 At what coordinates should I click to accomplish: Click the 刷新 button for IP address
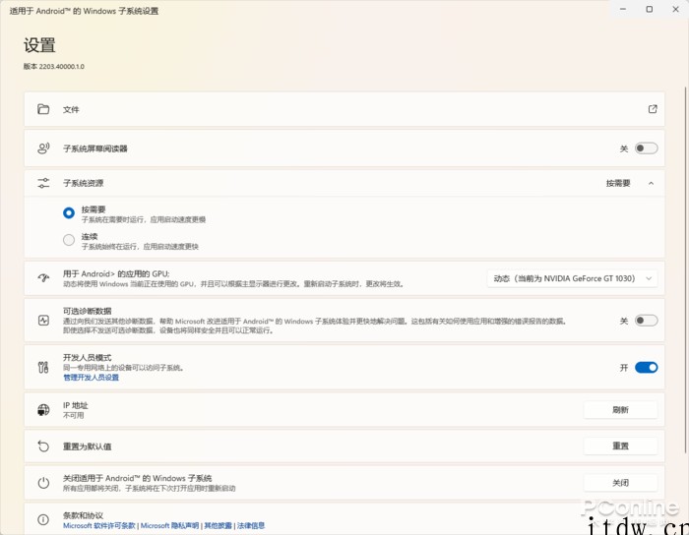620,410
